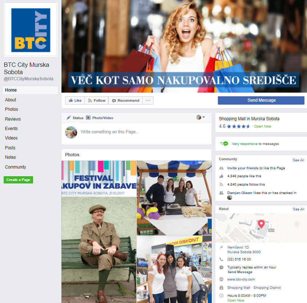Click the camera Photo/Video icon
This screenshot has width=307, height=303.
click(x=88, y=118)
